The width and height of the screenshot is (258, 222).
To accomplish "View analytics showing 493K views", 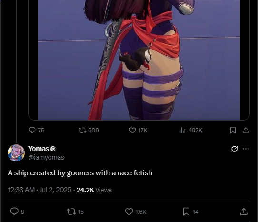I will click(x=191, y=130).
